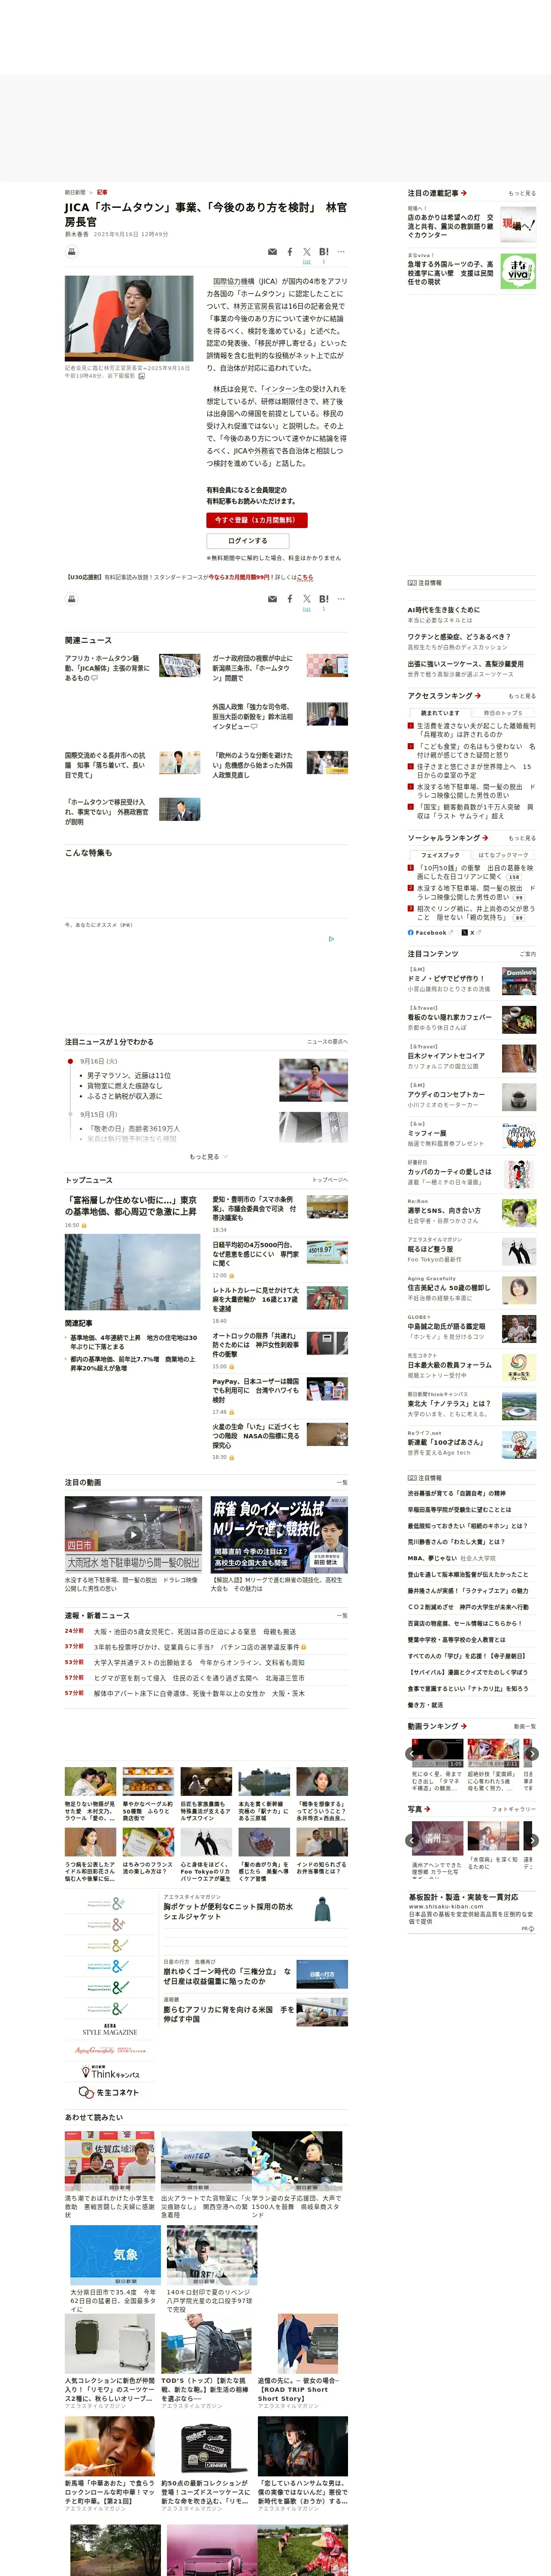
Task: Click the 今すぐ登録 (1カ月間無料) button
Action: [257, 520]
